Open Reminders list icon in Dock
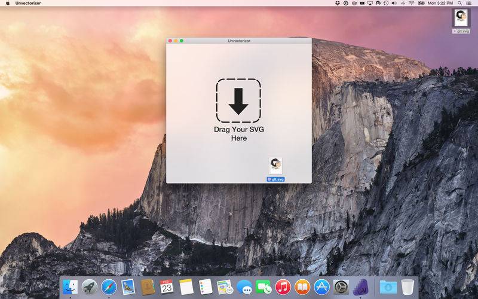 206,287
